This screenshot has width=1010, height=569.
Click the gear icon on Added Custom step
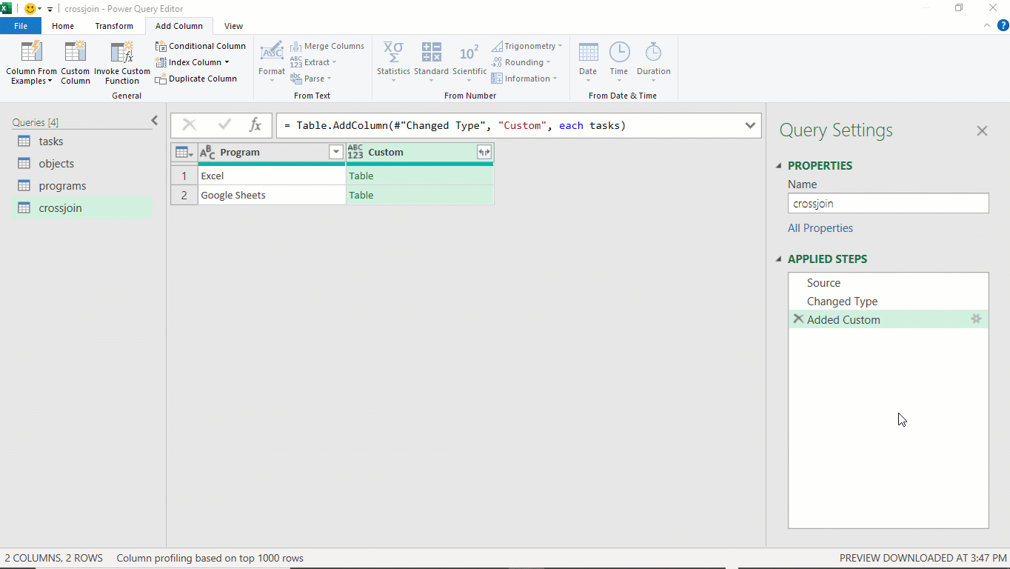pos(976,319)
